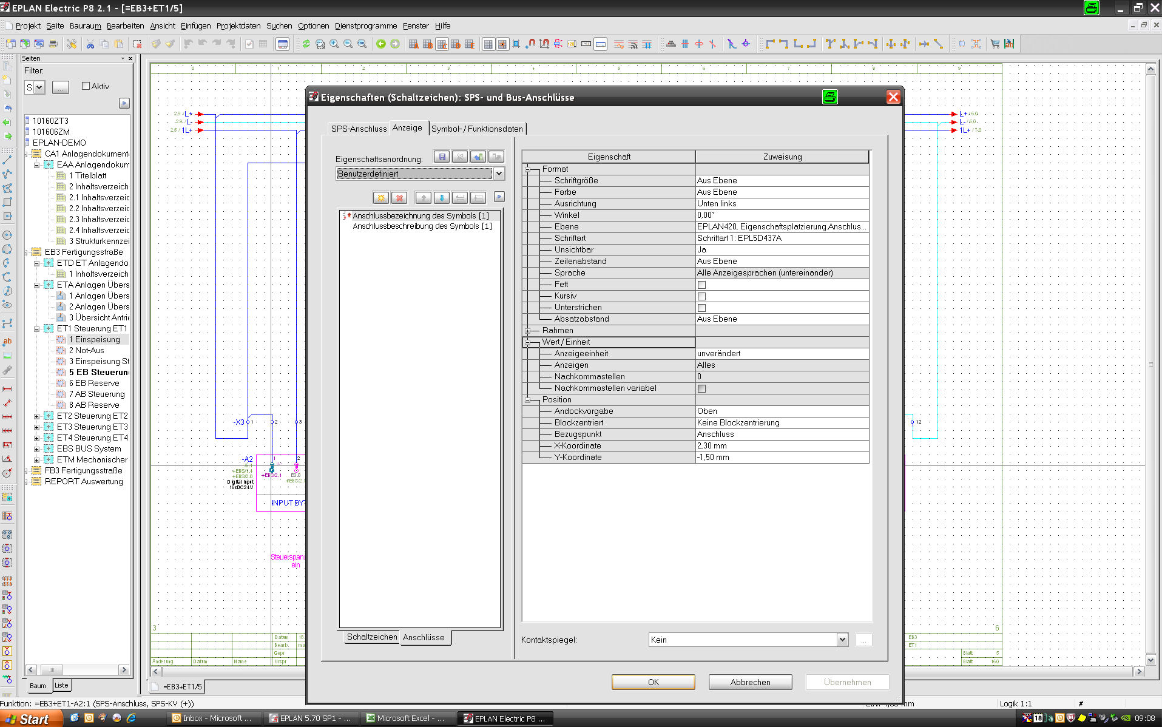The width and height of the screenshot is (1162, 727).
Task: Click the OK button
Action: [x=653, y=682]
